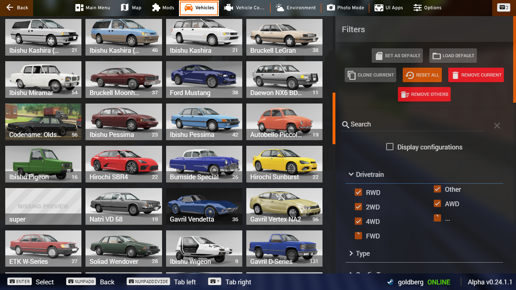The width and height of the screenshot is (516, 290).
Task: Select the 'super' missing preview tile
Action: click(43, 206)
